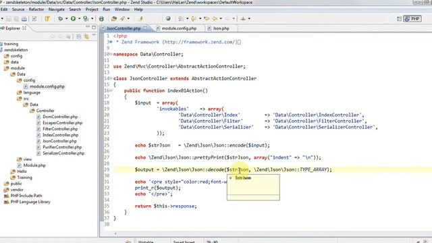Click the green globe icon after External Tools
Screen dimensions: 432x243
(x=101, y=19)
